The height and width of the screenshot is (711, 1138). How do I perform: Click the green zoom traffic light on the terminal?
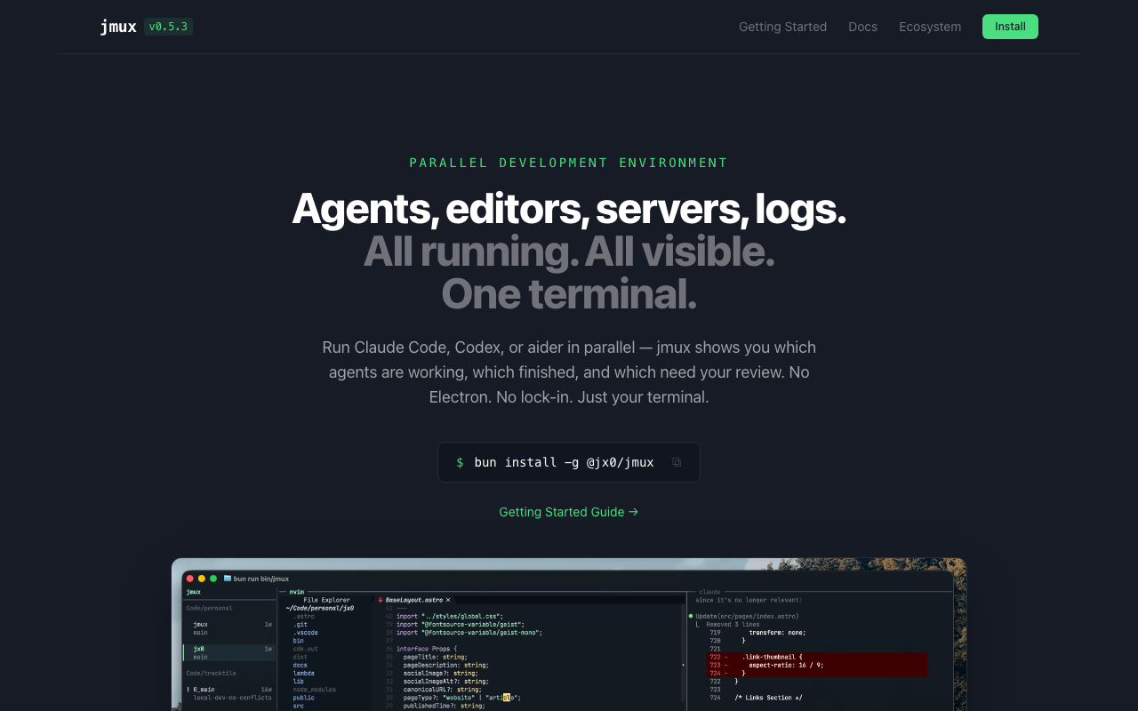[213, 579]
